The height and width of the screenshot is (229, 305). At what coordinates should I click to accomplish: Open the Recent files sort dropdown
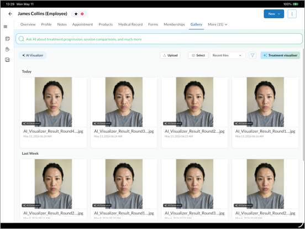[x=228, y=55]
